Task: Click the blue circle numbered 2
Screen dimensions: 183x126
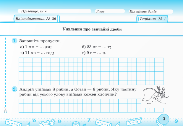Action: coord(14,89)
